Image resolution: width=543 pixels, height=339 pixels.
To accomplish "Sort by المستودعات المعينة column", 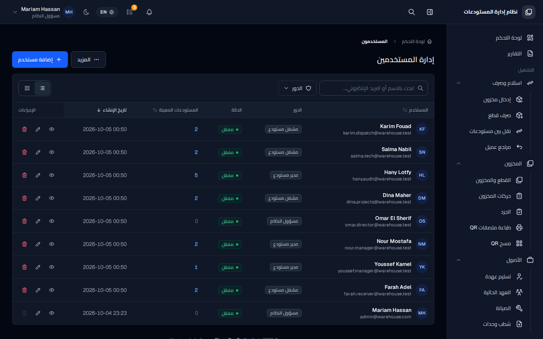I will coord(175,110).
